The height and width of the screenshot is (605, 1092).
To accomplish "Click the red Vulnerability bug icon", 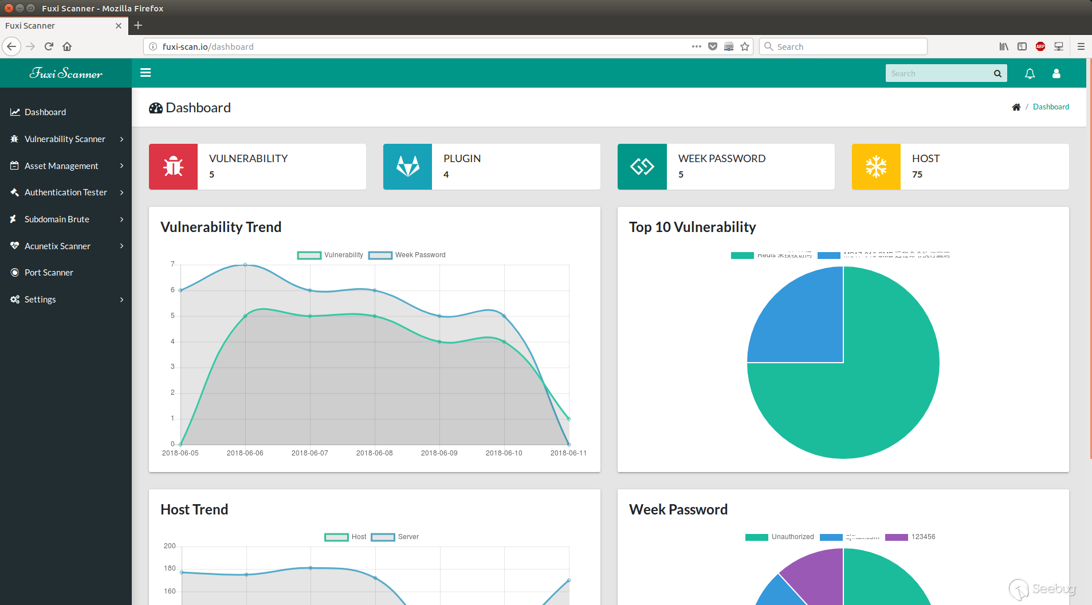I will tap(173, 167).
